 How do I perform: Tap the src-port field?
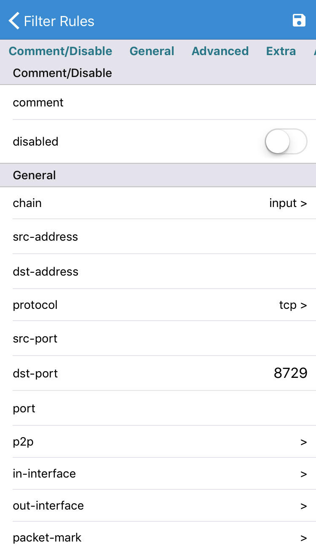[x=158, y=338]
